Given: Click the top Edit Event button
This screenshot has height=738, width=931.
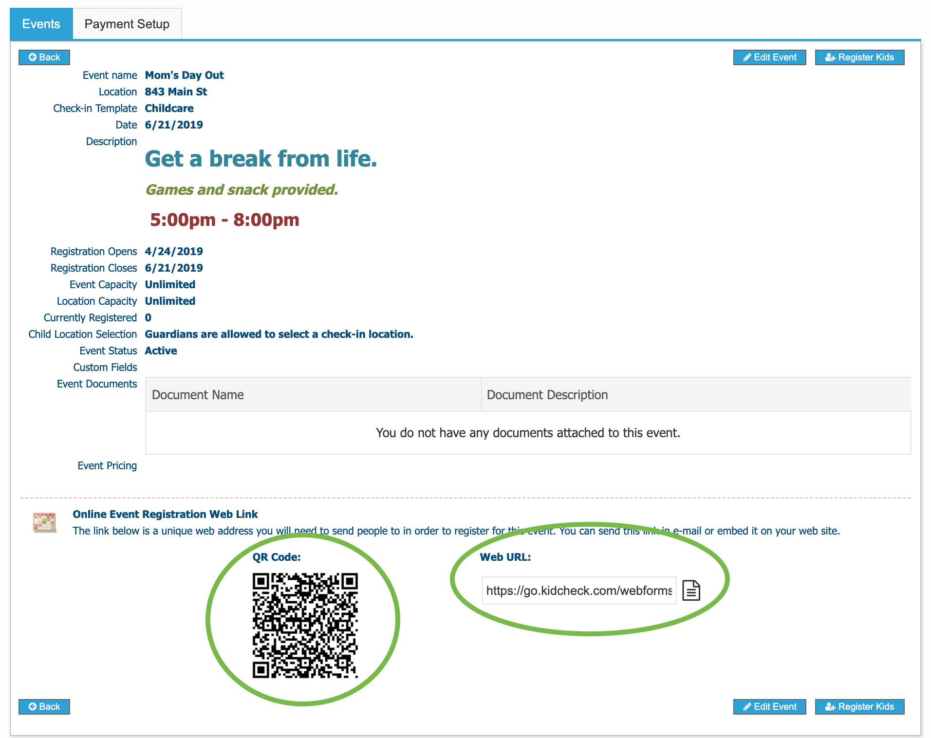Looking at the screenshot, I should coord(769,57).
